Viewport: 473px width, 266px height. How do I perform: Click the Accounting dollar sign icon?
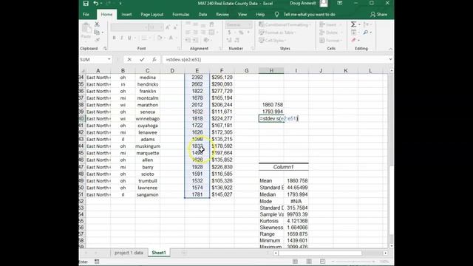pos(230,33)
